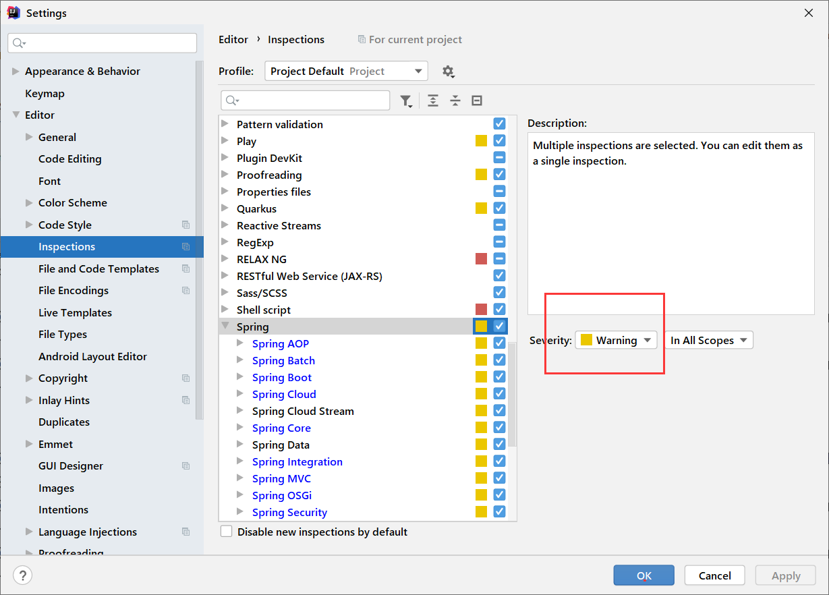The image size is (829, 595).
Task: Click the project-level icon beside Inlay Hints
Action: 186,400
